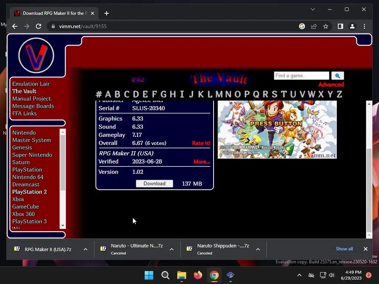Select Xbox 360 in the console list
This screenshot has width=379, height=284.
pyautogui.click(x=23, y=214)
